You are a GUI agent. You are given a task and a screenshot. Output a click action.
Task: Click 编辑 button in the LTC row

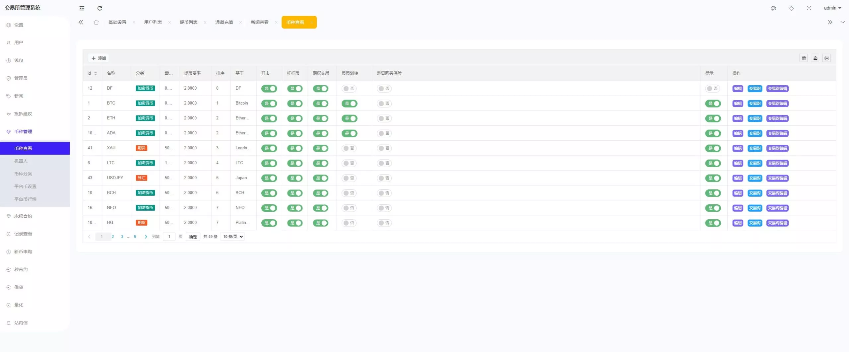738,163
